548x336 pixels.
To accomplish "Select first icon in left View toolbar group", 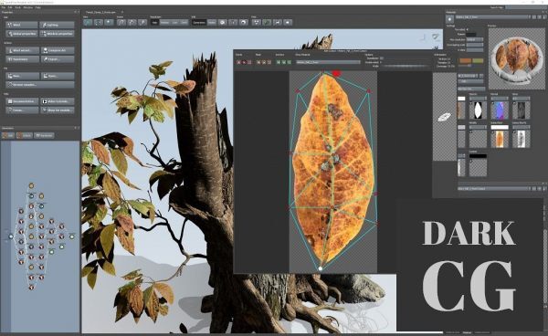I will pos(88,22).
